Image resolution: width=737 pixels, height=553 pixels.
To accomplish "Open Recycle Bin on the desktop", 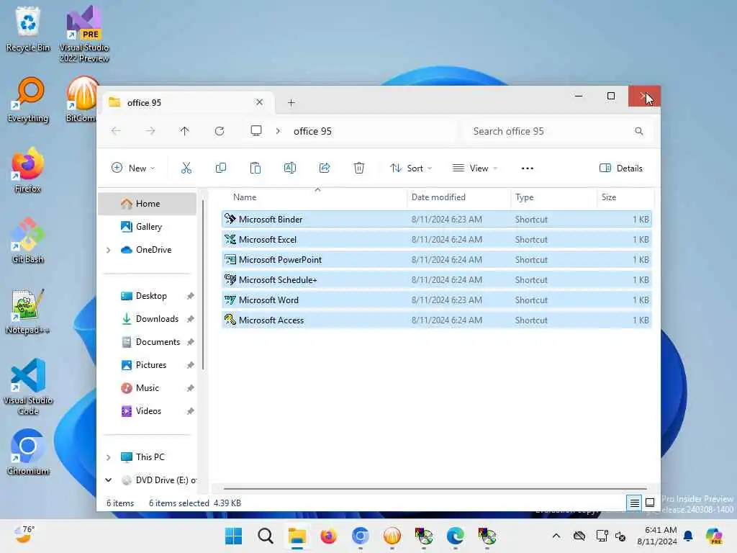I will (28, 29).
